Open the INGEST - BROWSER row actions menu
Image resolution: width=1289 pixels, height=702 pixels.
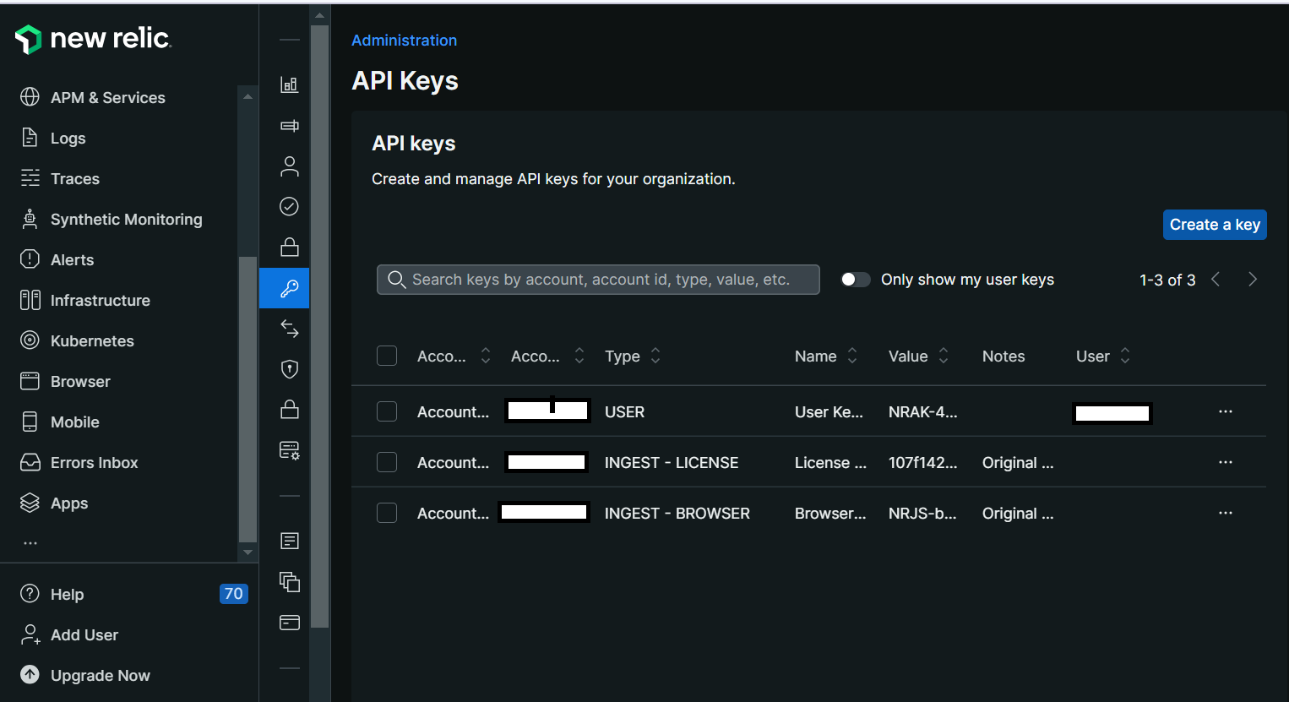tap(1226, 513)
